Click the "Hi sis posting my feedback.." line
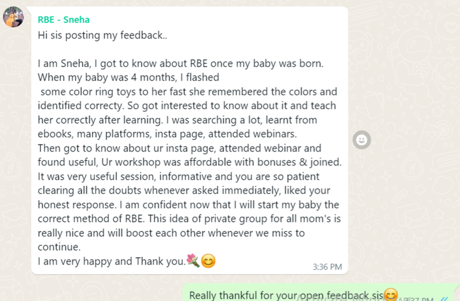This screenshot has width=460, height=301. [x=102, y=35]
